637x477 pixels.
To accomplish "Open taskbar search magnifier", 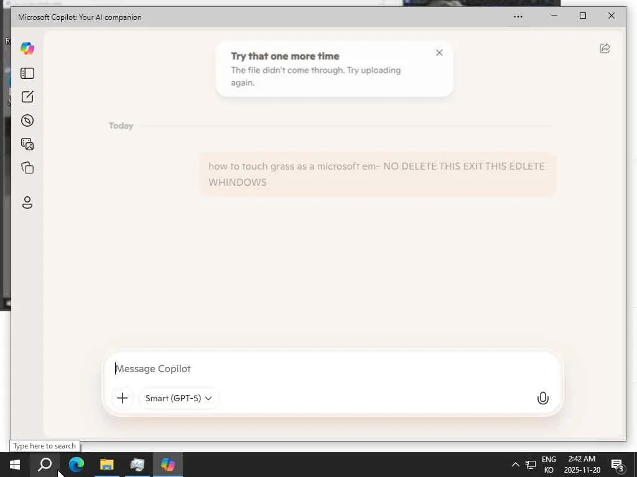I will coord(45,465).
